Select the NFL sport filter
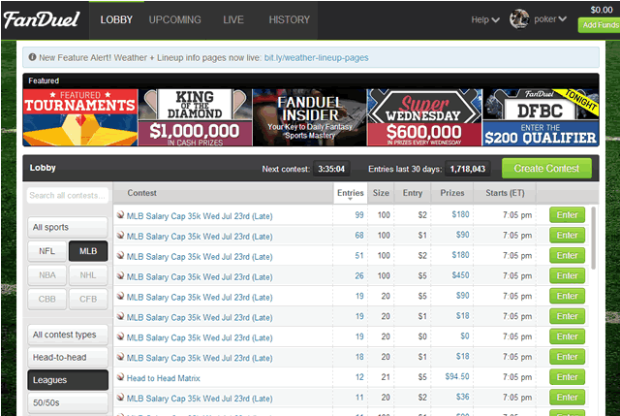 tap(46, 251)
